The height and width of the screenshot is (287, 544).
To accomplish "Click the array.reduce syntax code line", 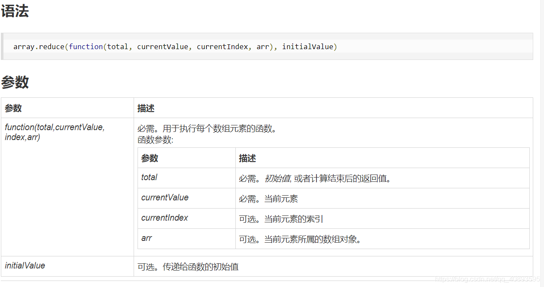I will (x=175, y=47).
